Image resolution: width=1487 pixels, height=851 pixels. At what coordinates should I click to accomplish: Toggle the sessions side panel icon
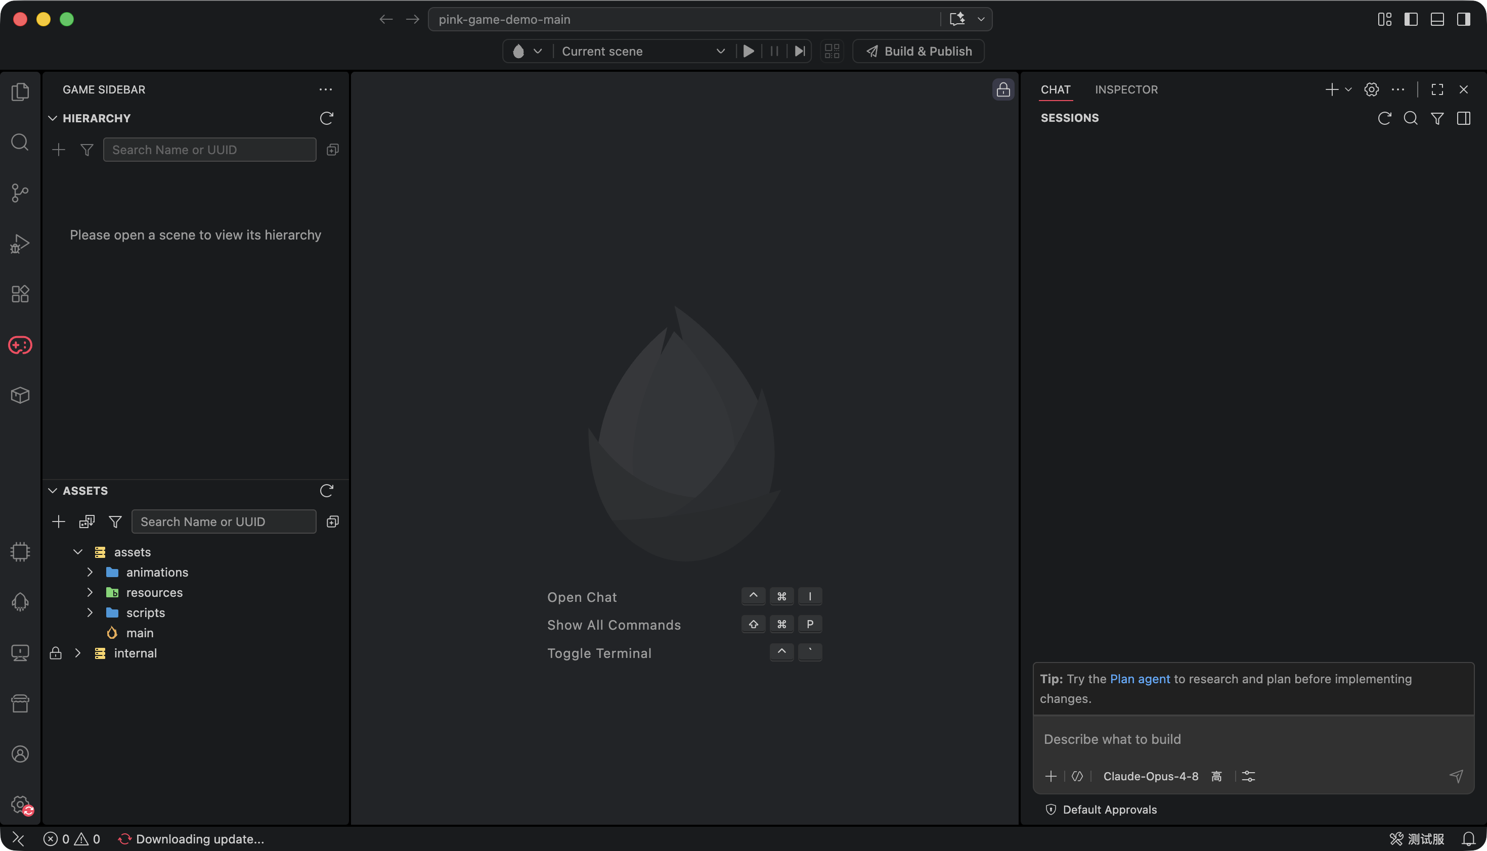[1463, 118]
